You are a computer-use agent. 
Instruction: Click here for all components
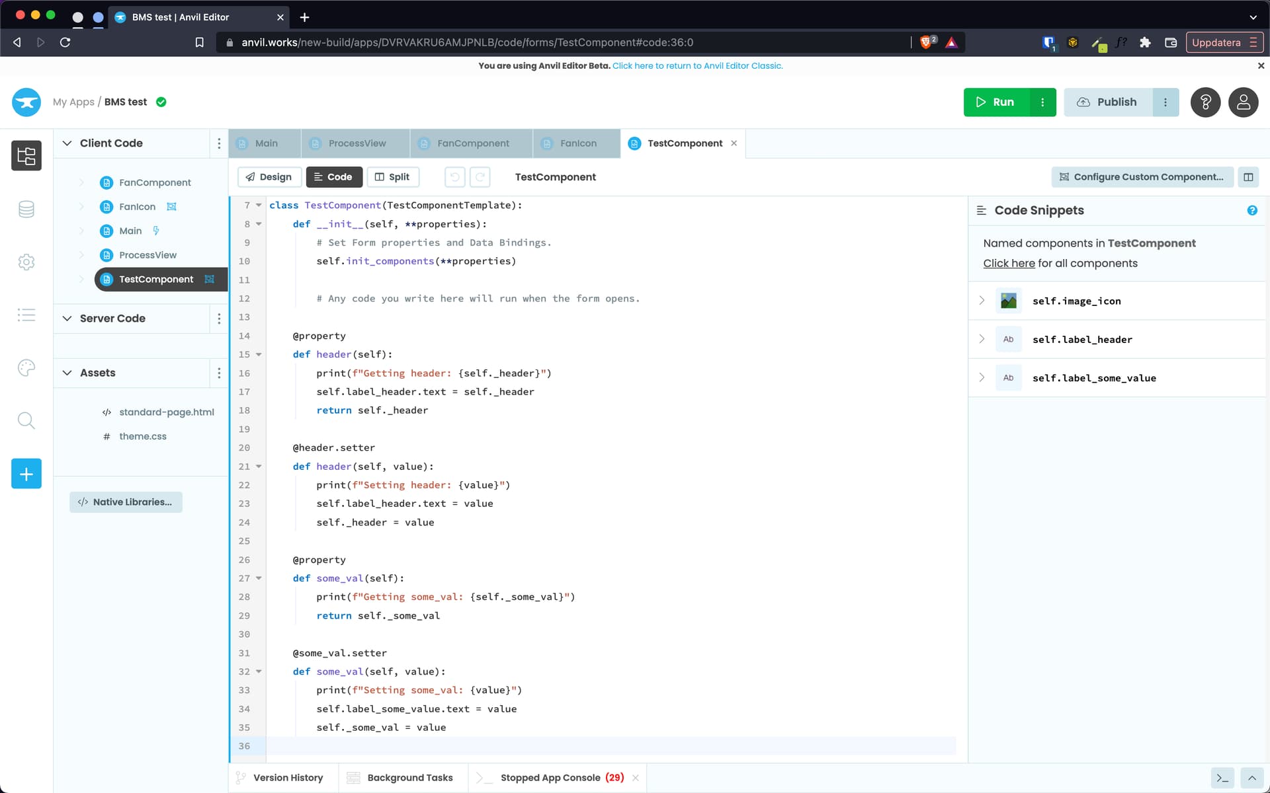(1008, 263)
